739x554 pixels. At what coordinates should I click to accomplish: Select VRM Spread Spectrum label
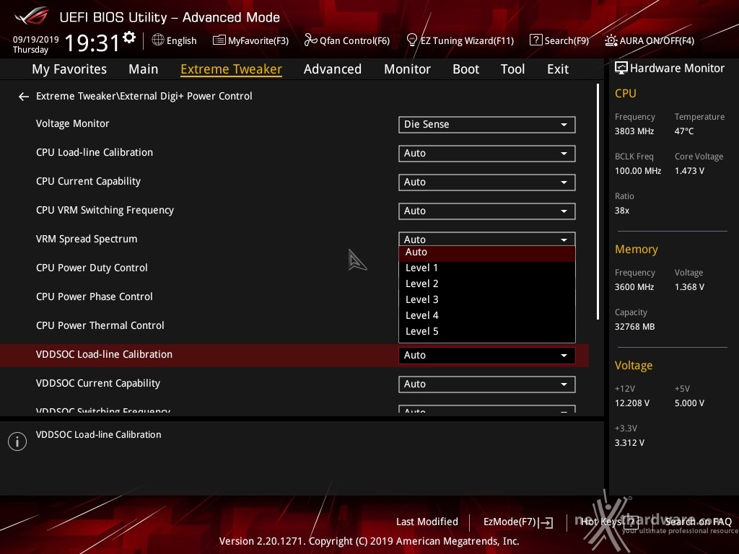tap(87, 239)
